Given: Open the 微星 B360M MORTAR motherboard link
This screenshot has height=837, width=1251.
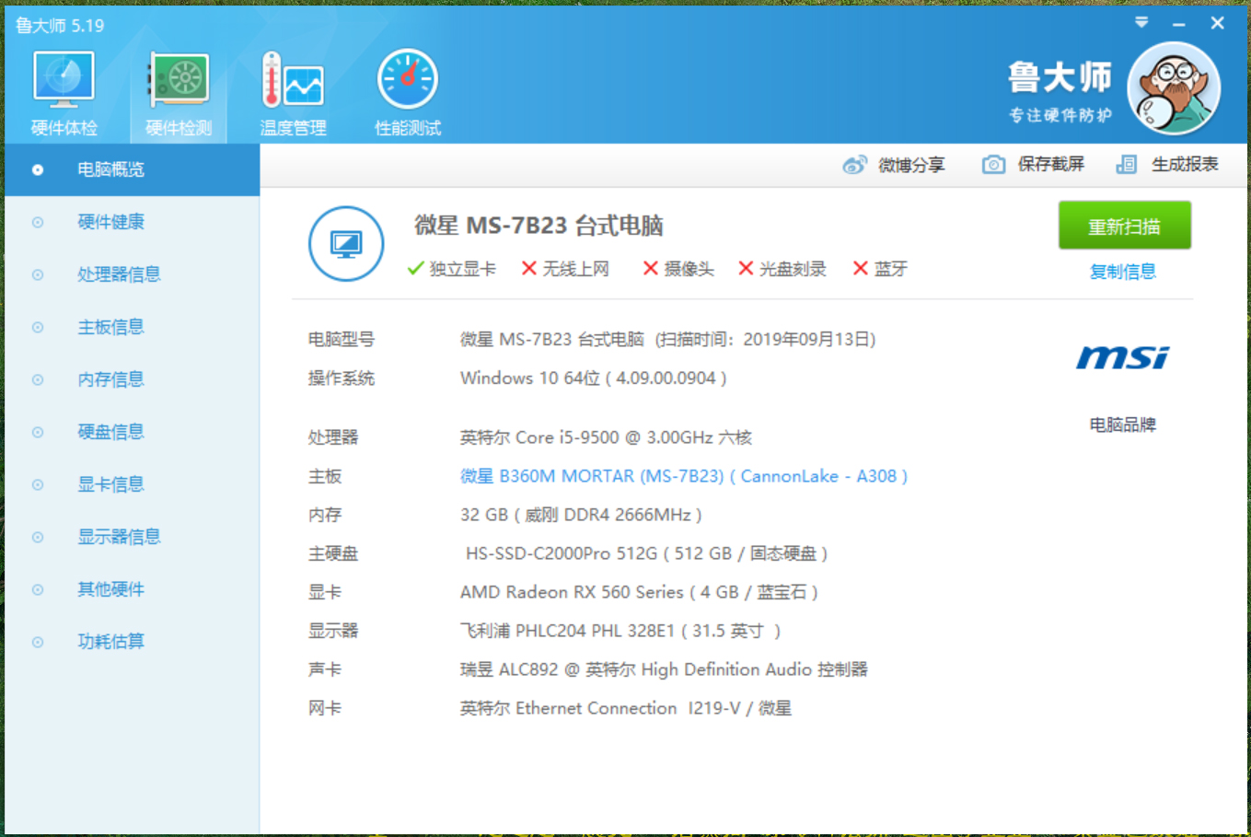Looking at the screenshot, I should 684,476.
